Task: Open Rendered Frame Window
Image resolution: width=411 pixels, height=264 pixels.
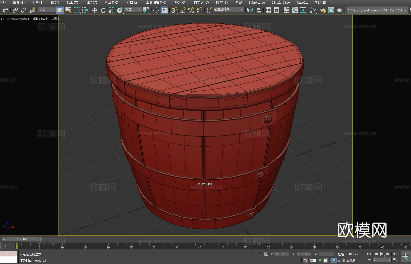Action: 331,10
